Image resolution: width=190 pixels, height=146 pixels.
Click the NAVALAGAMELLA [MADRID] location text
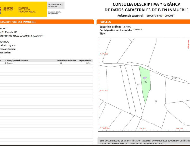click(28, 36)
